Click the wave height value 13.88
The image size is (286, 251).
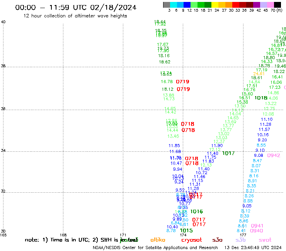click(169, 95)
